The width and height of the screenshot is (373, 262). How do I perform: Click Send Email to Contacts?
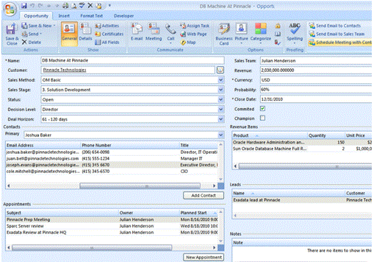click(335, 26)
